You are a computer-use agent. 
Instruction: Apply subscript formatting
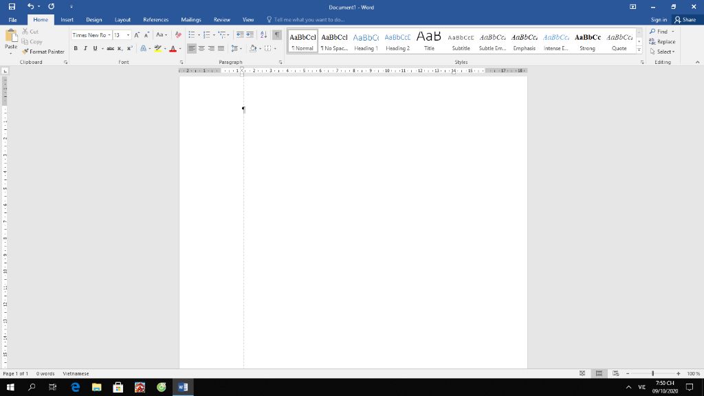coord(120,49)
